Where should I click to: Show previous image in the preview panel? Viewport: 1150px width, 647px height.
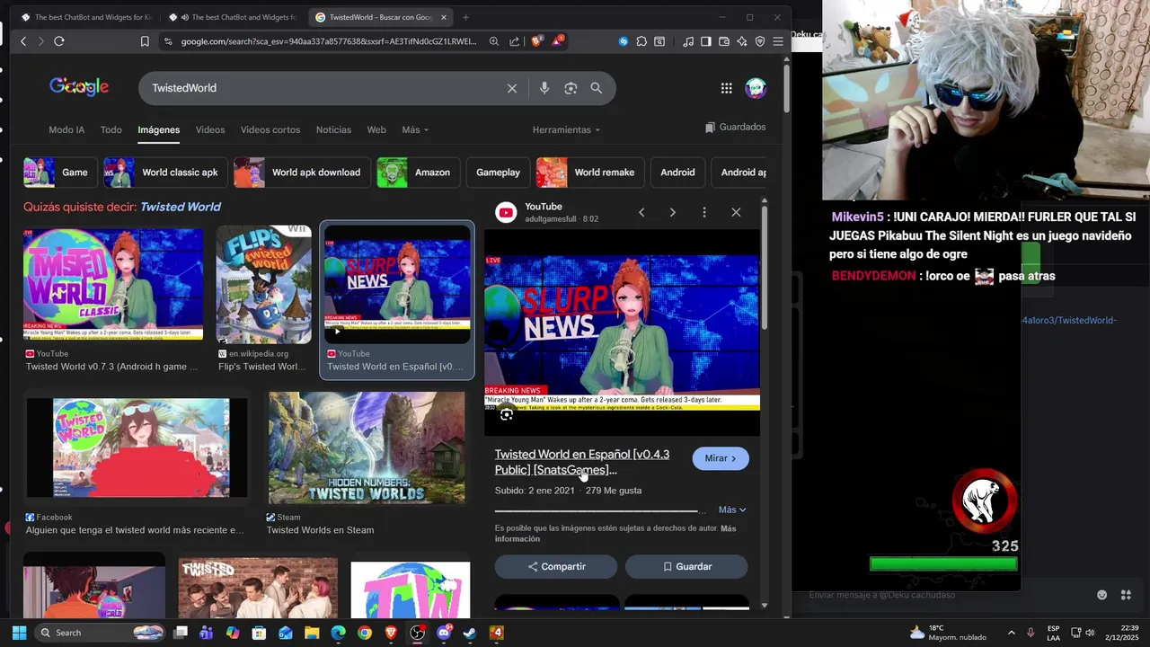coord(641,212)
